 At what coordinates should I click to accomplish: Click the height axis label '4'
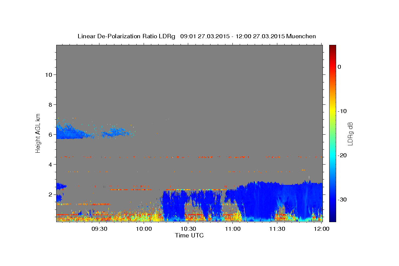click(50, 164)
